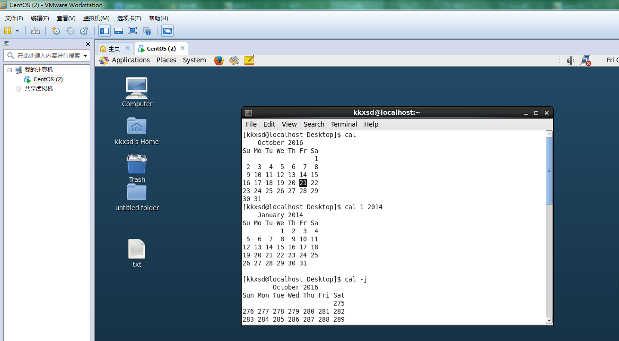Open the terminal View menu
Viewport: 619px width, 341px height.
tap(289, 124)
